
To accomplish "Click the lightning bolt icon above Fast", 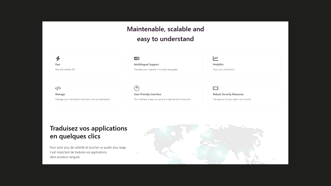I will [x=58, y=58].
